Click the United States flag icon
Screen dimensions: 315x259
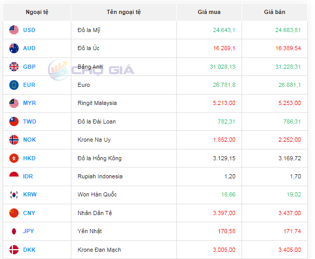pos(14,30)
